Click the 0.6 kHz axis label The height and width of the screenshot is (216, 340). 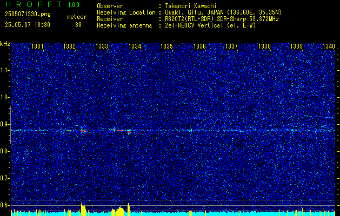[5, 205]
